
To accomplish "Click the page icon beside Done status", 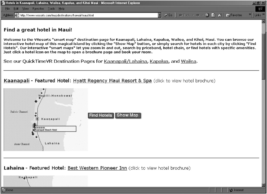I will click(x=3, y=190).
